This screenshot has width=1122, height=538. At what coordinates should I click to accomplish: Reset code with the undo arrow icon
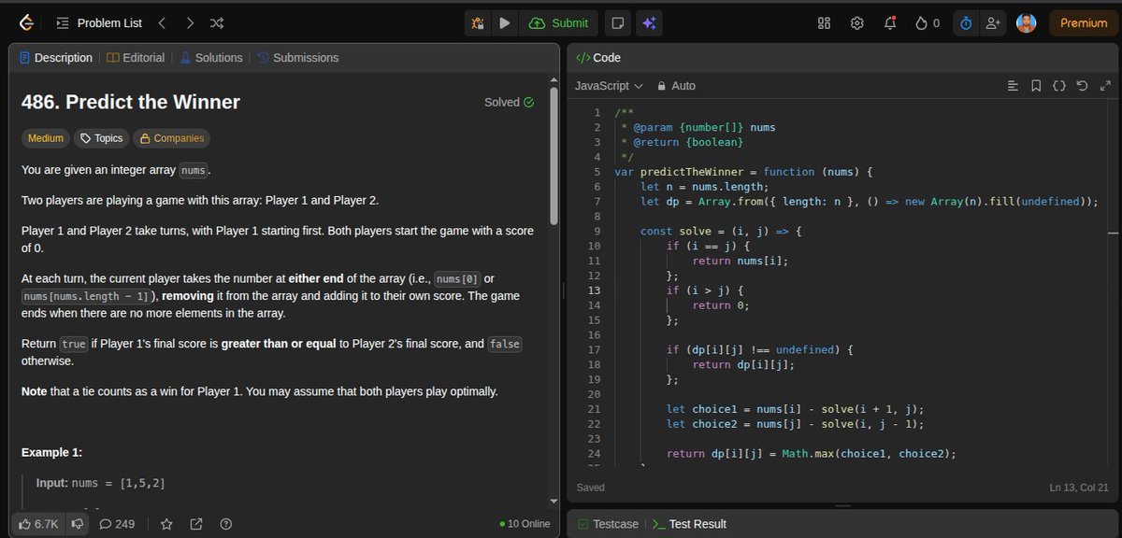click(1083, 86)
